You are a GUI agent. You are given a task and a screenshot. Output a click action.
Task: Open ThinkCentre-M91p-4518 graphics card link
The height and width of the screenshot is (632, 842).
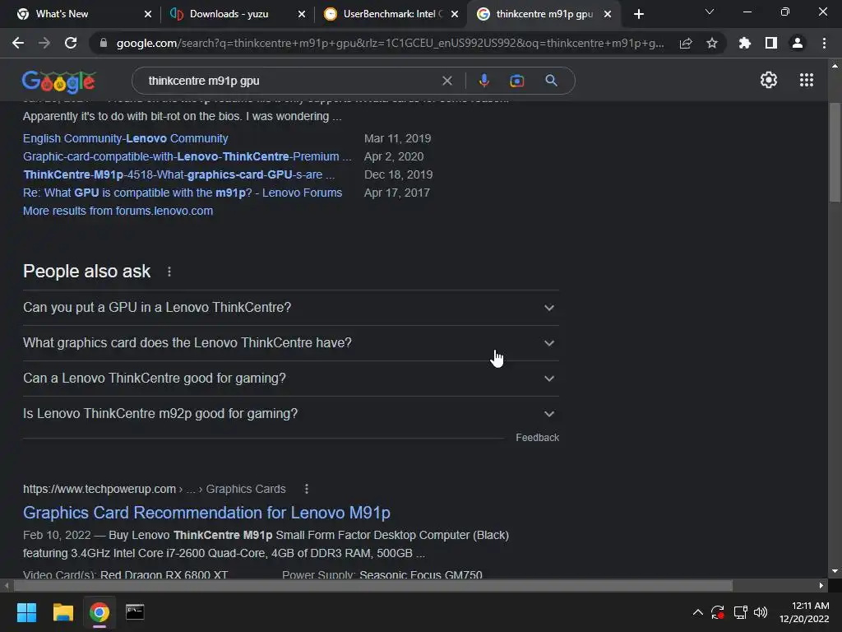178,174
